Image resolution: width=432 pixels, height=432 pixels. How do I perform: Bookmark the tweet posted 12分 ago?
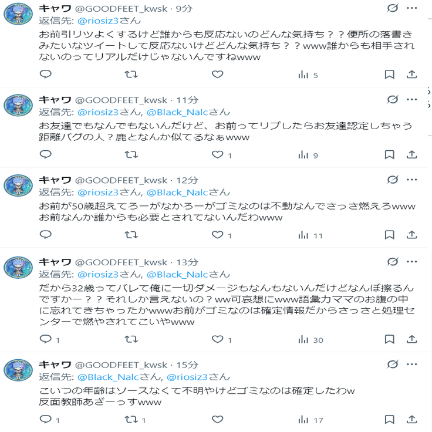point(389,235)
